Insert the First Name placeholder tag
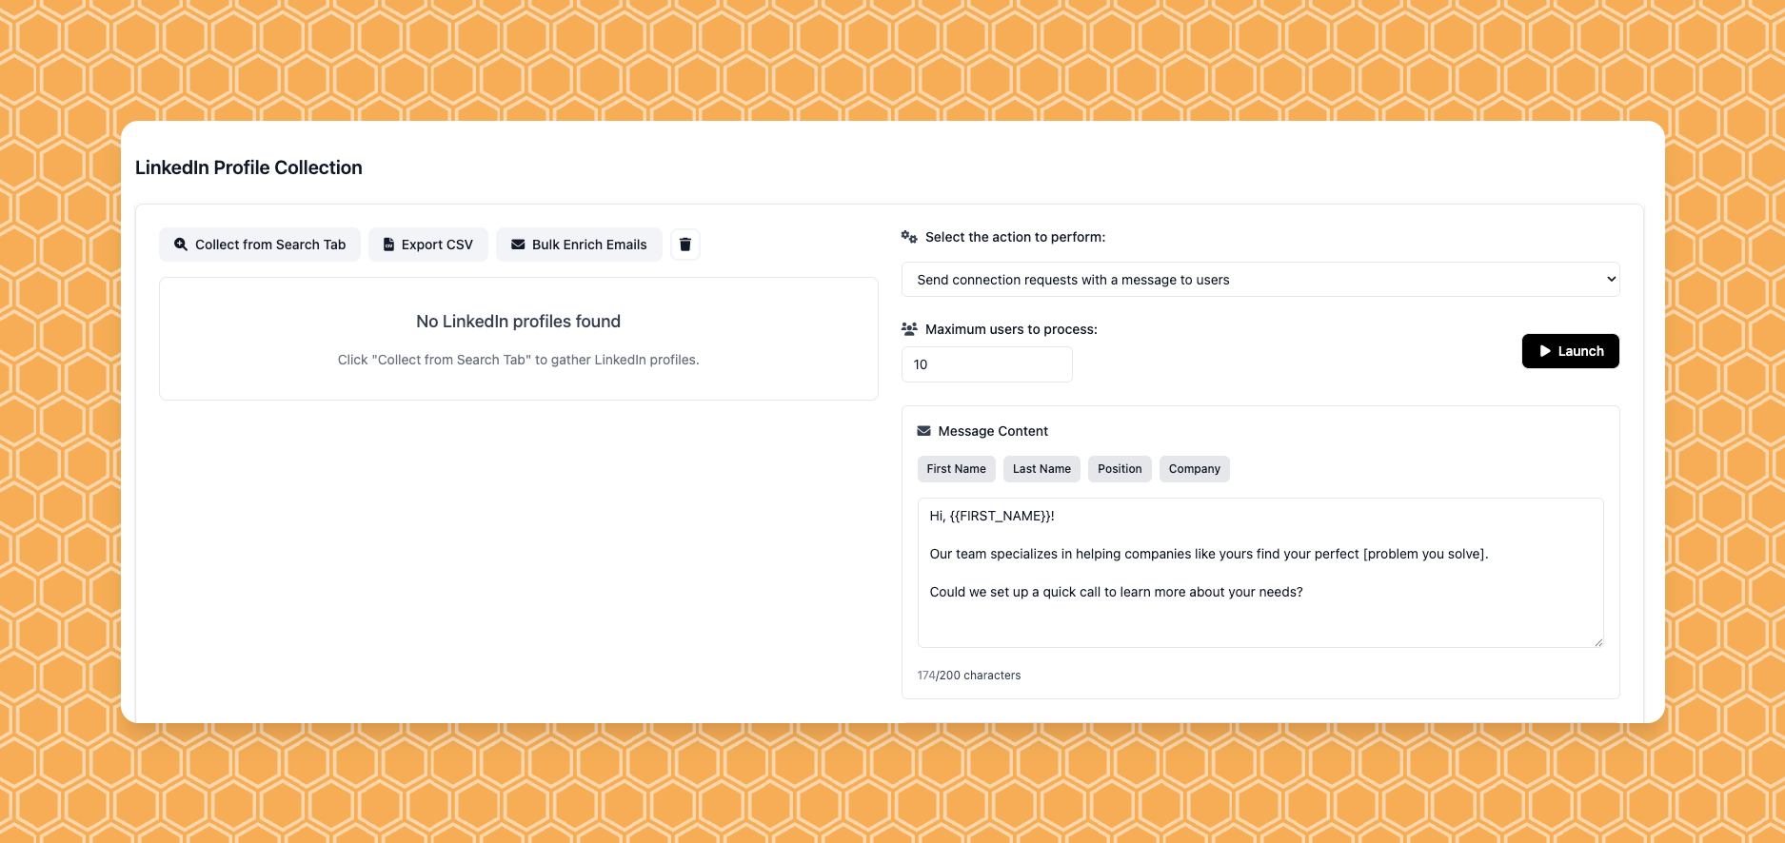 coord(956,469)
